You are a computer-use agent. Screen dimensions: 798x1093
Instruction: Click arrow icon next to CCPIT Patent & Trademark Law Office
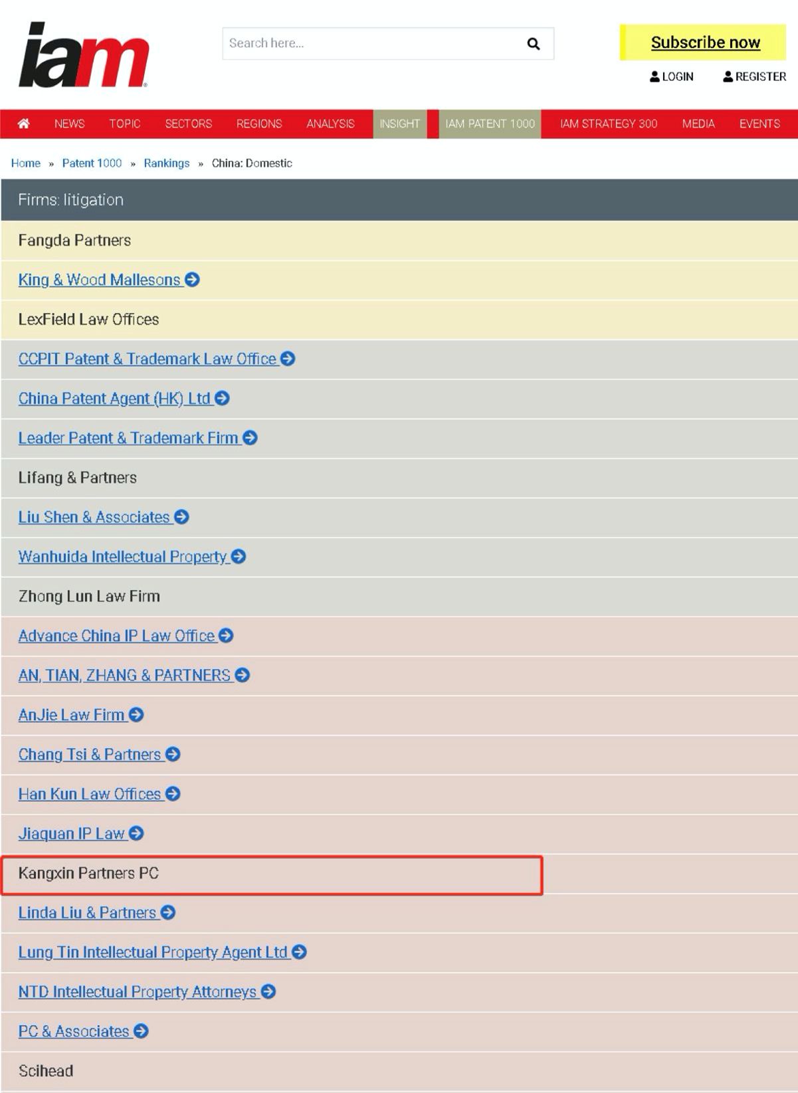click(x=288, y=359)
